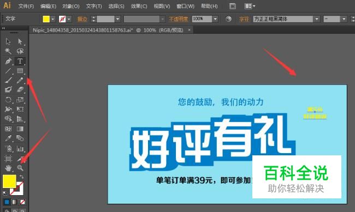Open the 效果(C) menu

139,6
